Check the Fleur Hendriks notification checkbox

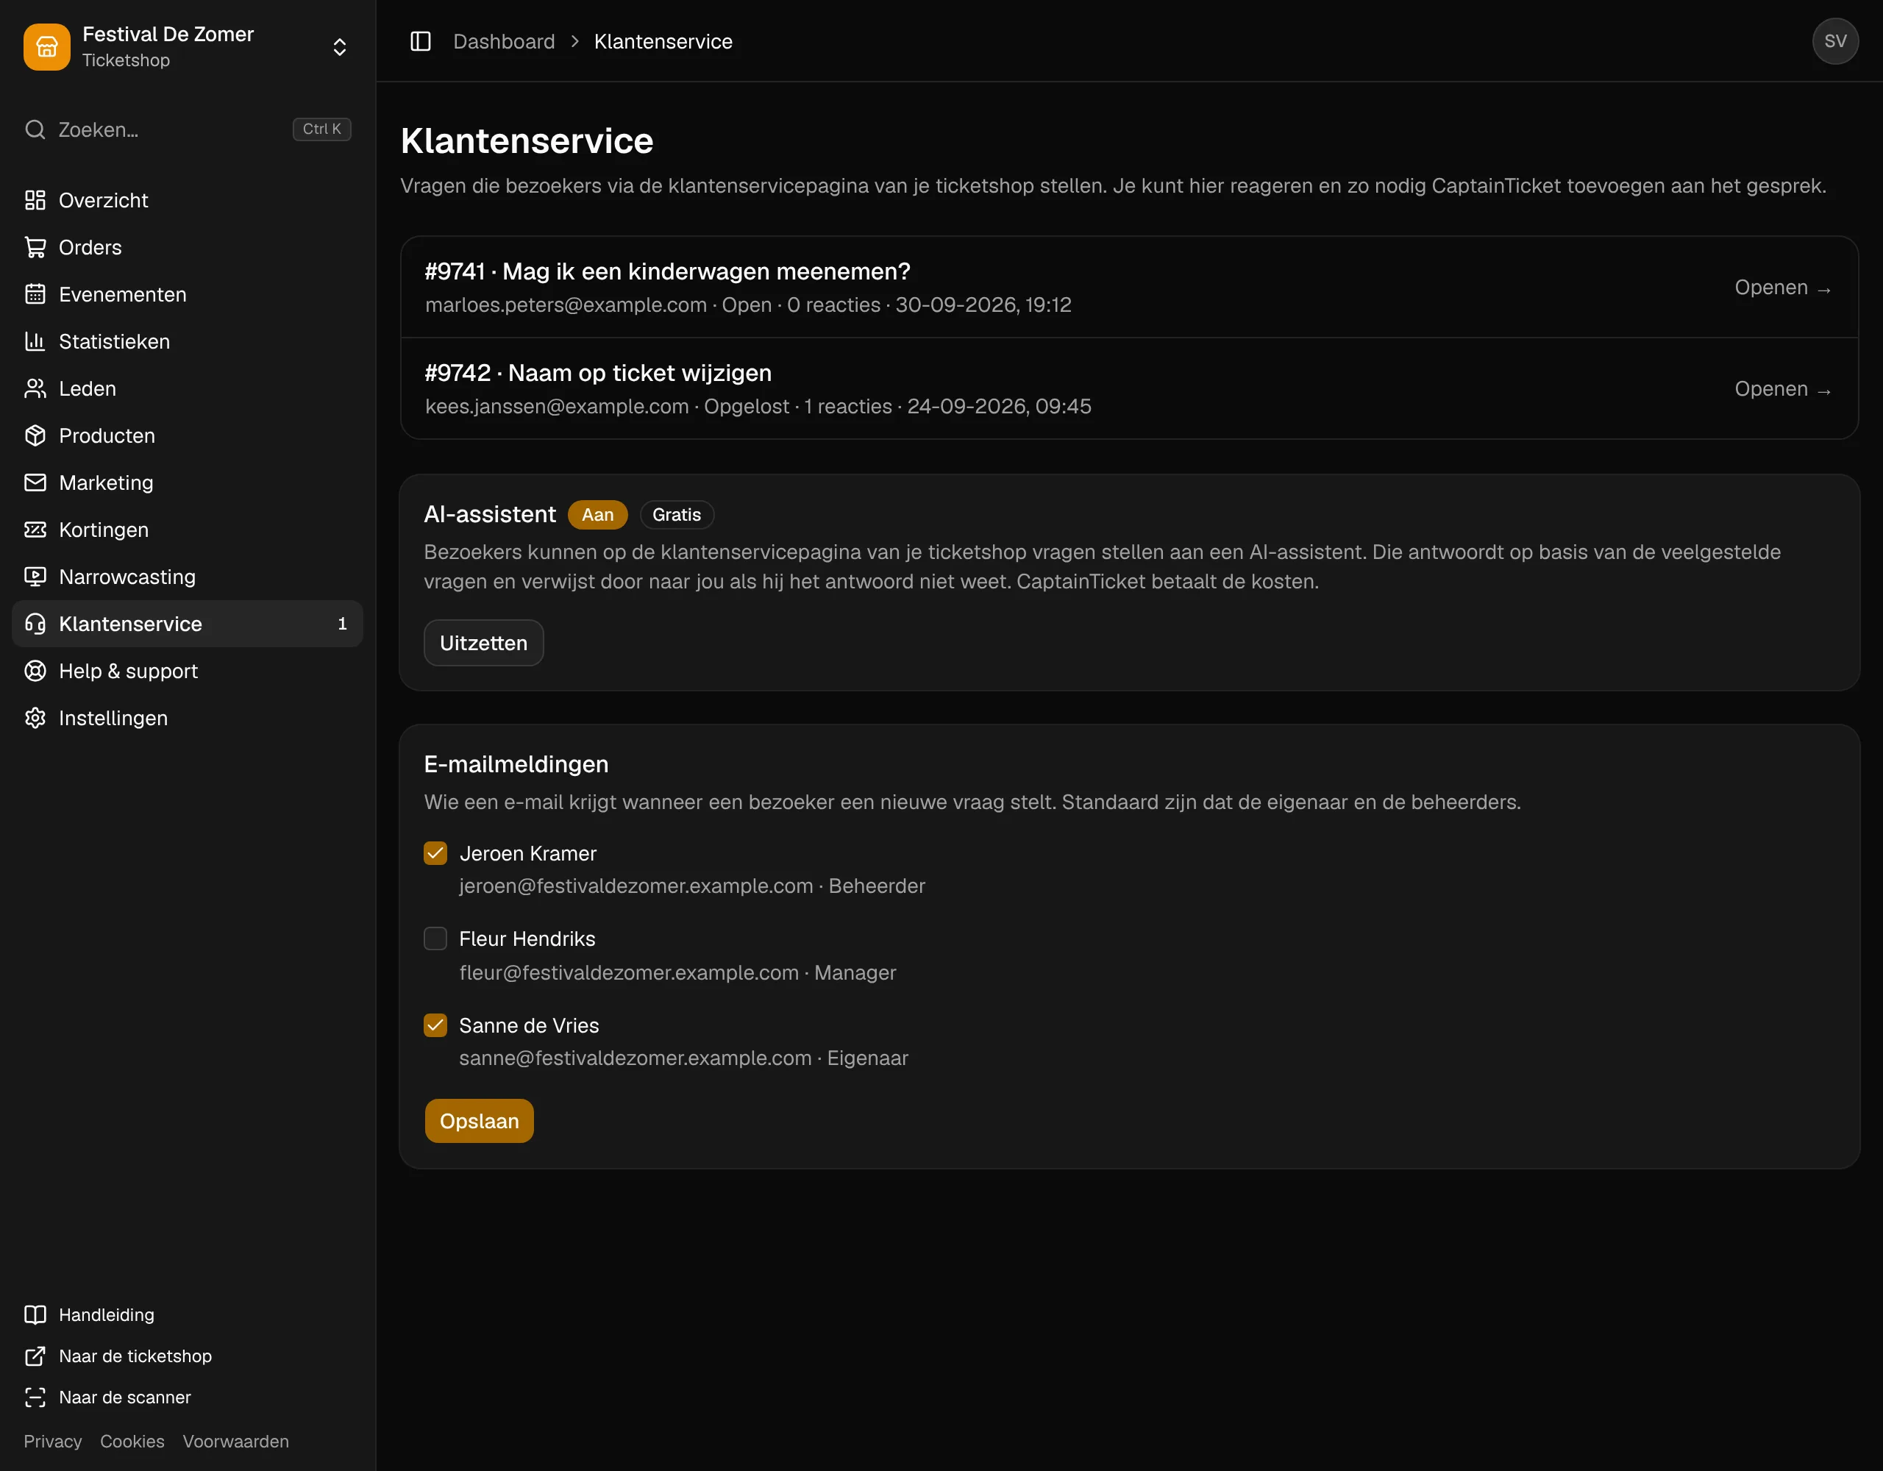(x=435, y=938)
